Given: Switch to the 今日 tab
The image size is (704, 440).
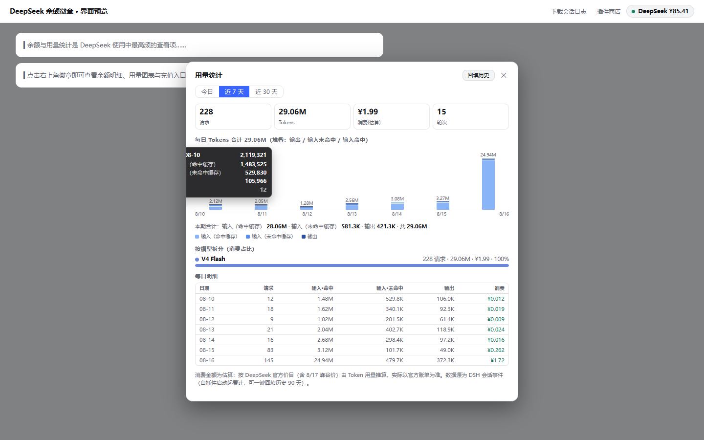Looking at the screenshot, I should [x=207, y=92].
